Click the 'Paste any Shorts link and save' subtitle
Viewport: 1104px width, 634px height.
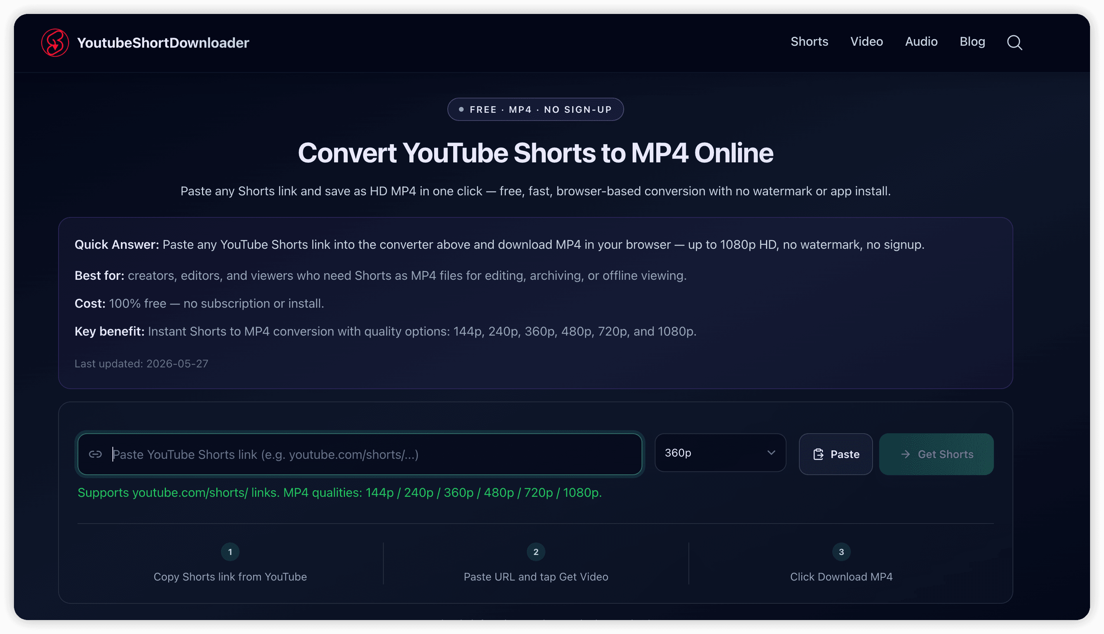(x=535, y=191)
